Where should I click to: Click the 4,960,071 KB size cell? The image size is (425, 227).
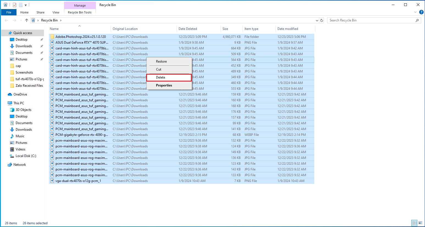click(x=232, y=37)
